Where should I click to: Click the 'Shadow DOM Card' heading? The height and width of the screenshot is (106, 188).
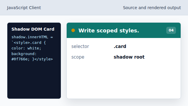click(33, 29)
